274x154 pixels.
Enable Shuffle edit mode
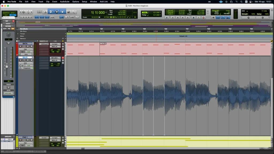click(6, 13)
